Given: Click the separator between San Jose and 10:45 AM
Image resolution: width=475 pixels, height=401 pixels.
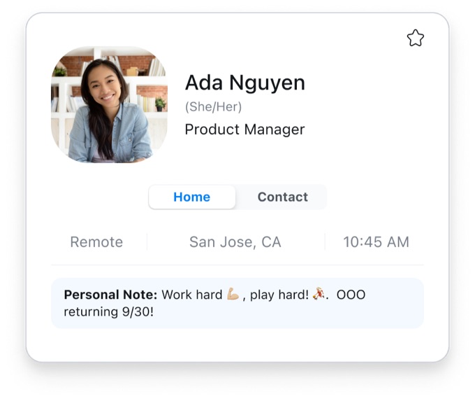Looking at the screenshot, I should (x=325, y=242).
